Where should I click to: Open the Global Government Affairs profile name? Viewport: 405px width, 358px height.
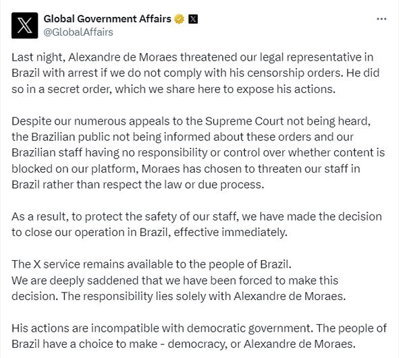(107, 19)
